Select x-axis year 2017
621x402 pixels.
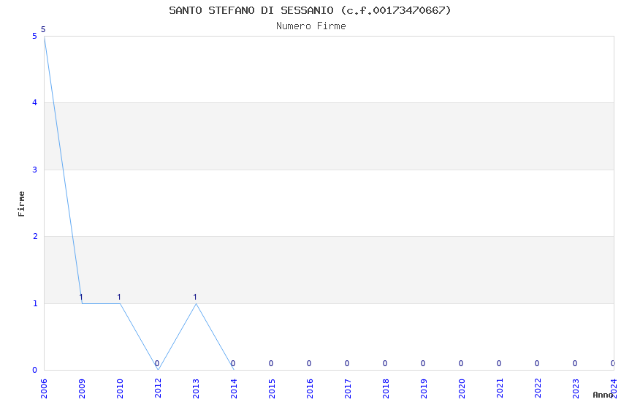point(348,388)
